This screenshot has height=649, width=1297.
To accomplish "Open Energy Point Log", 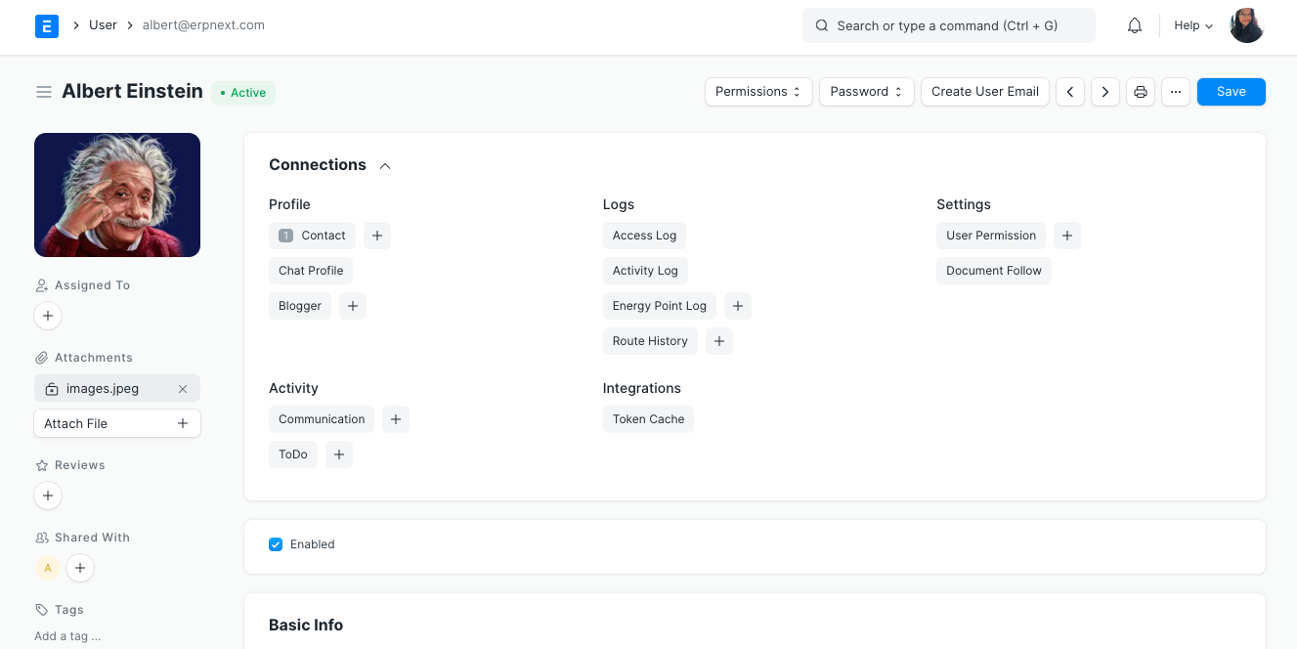I will (x=660, y=306).
